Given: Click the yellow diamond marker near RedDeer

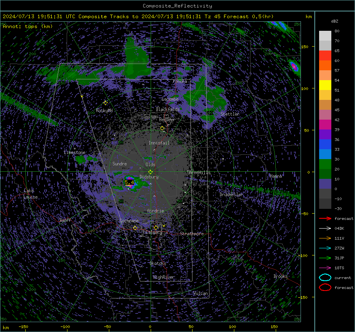Looking at the screenshot, I should click(x=162, y=128).
